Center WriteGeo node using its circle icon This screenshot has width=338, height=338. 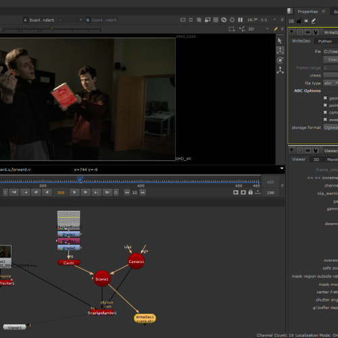tap(300, 32)
